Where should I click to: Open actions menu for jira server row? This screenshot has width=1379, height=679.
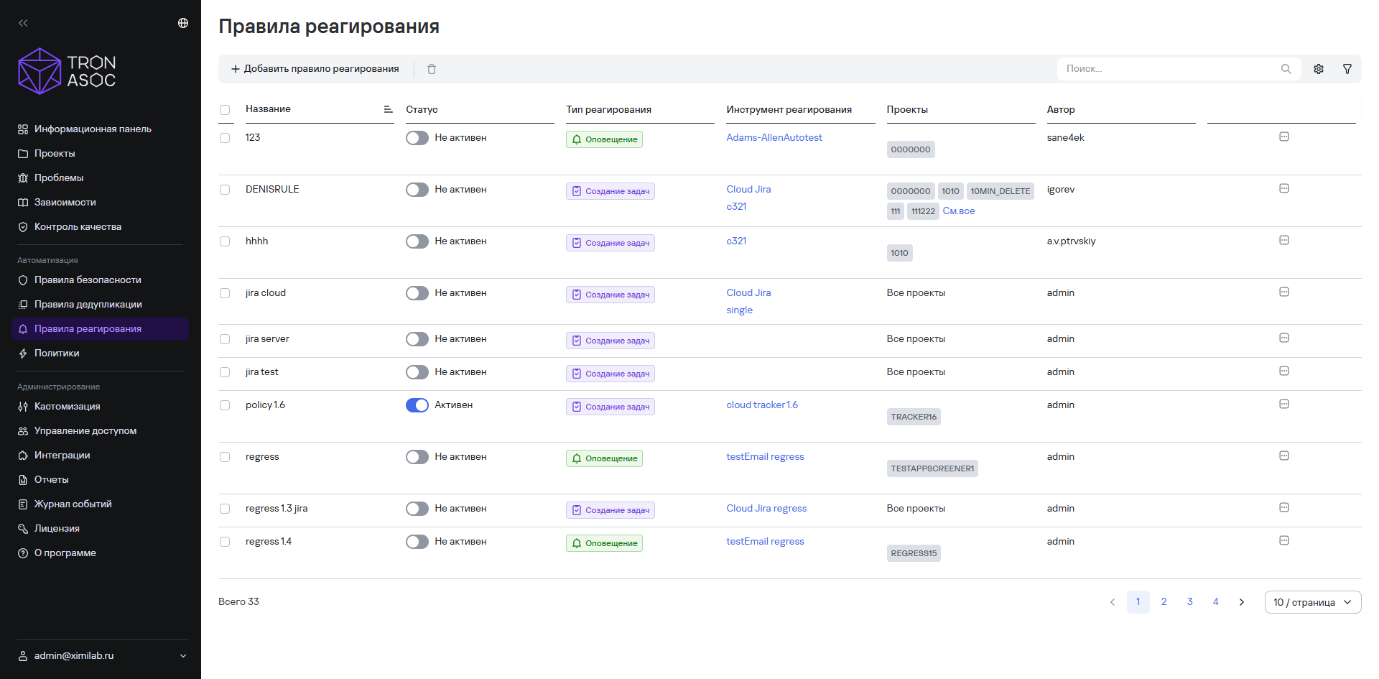1284,338
